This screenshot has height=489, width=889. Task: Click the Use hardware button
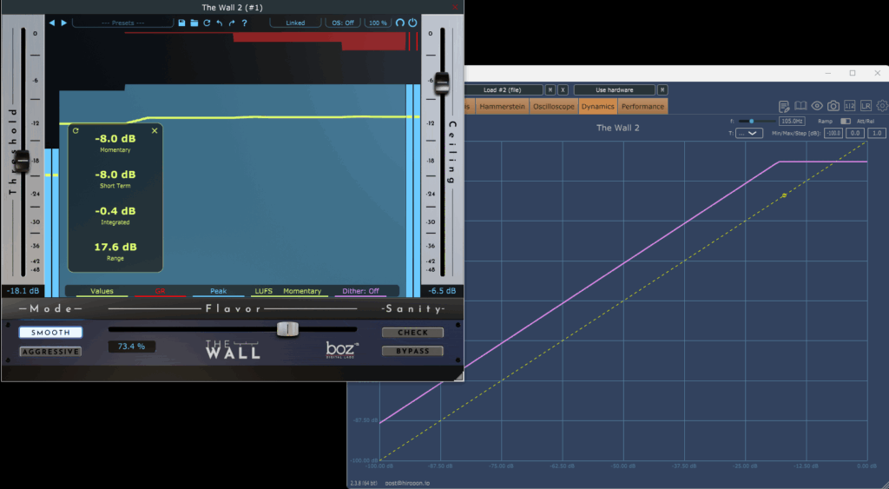coord(614,89)
